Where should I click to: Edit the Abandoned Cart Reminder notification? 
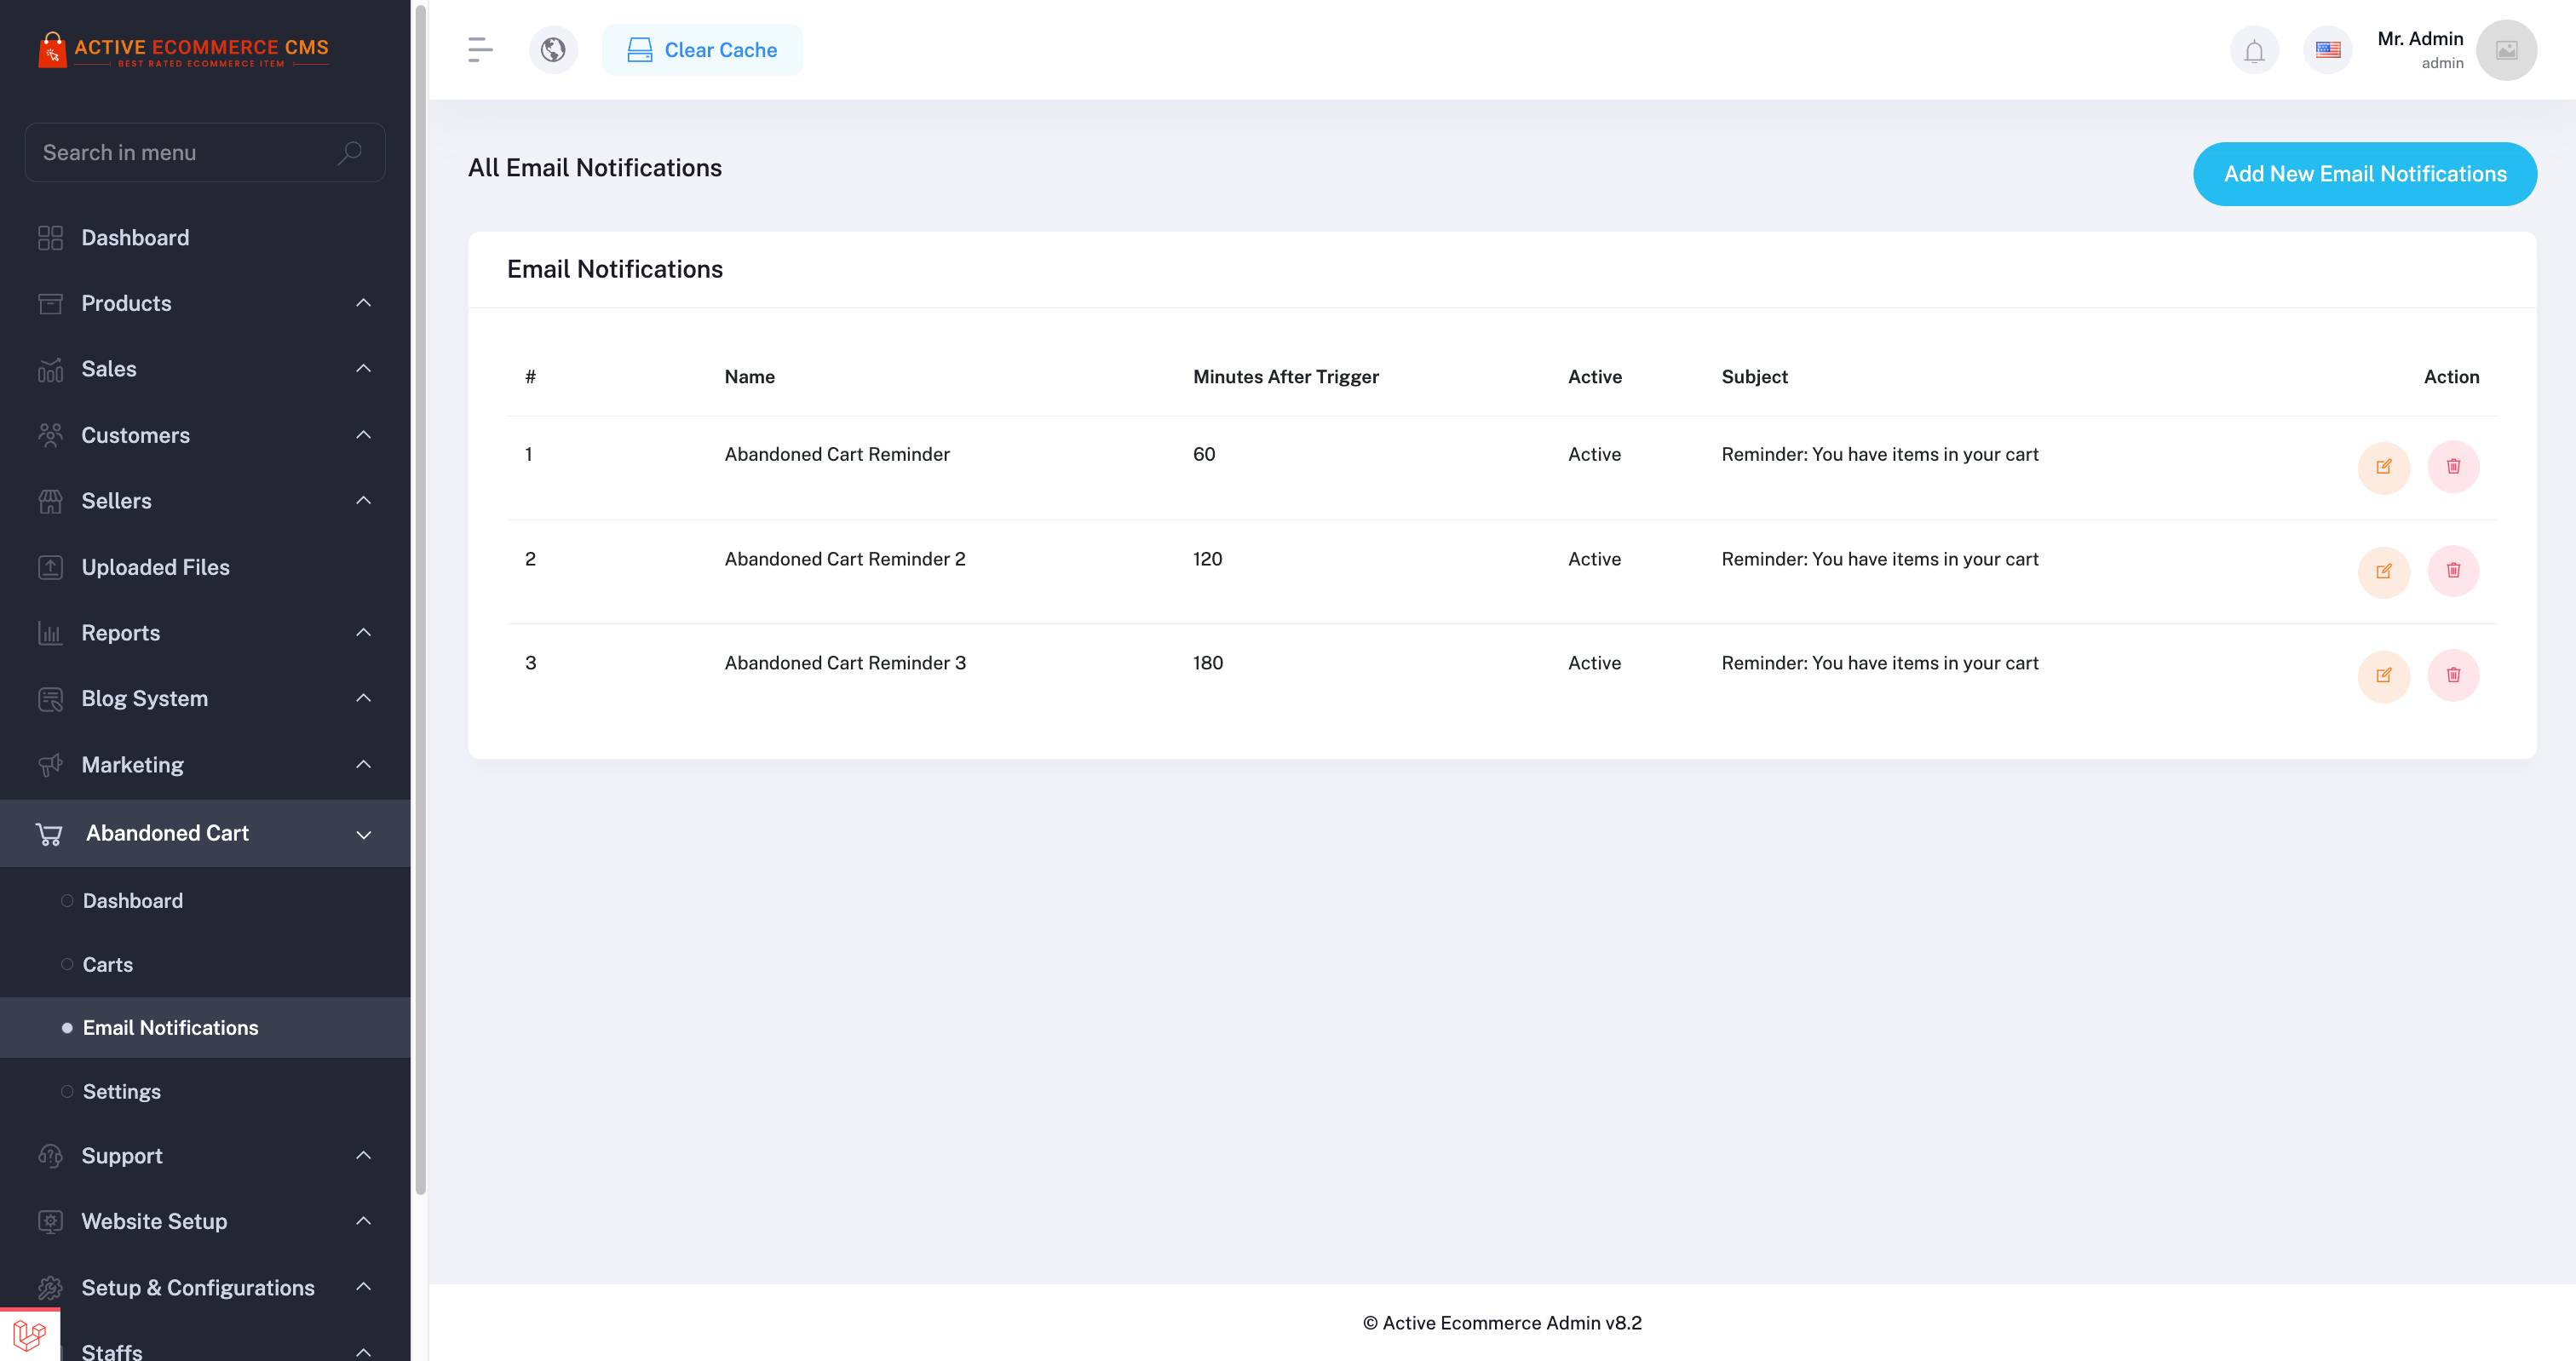pyautogui.click(x=2383, y=467)
